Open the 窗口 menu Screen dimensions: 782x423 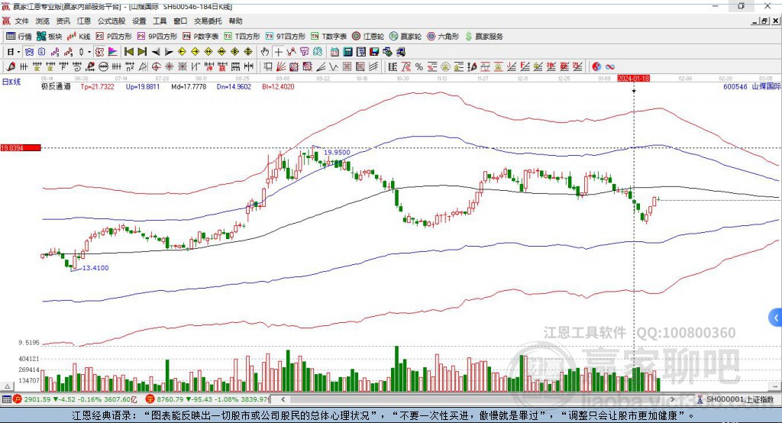[180, 21]
